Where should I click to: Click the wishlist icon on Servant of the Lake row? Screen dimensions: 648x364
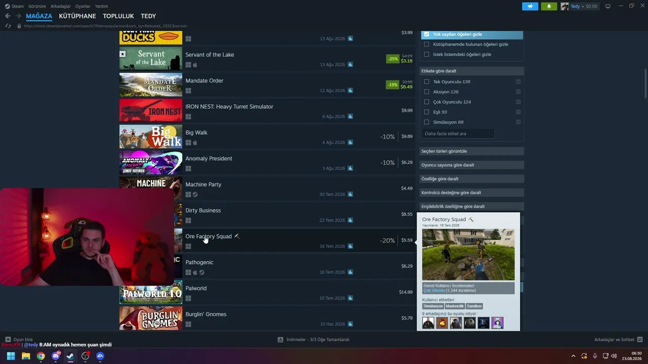point(350,65)
